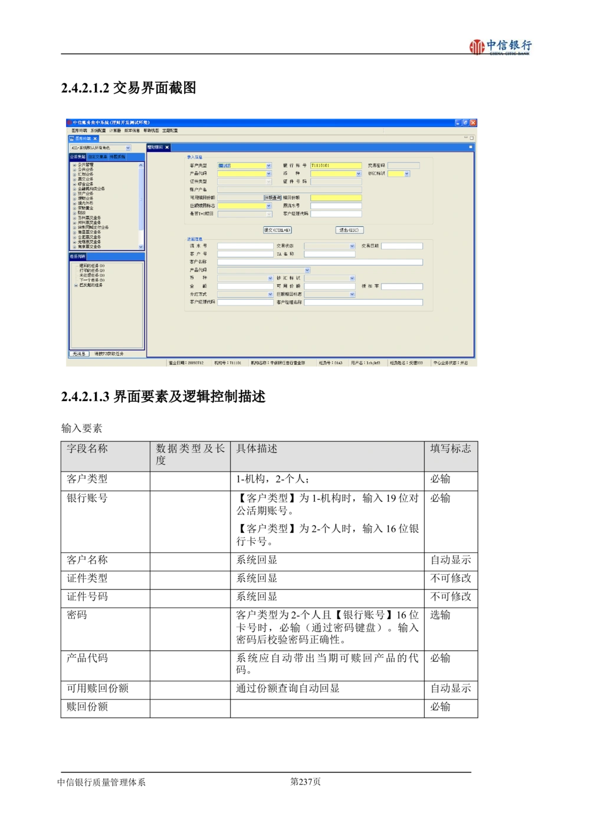Screen dimensions: 590x836
Task: Select 理财业务 in the business tree
Action: pos(86,199)
